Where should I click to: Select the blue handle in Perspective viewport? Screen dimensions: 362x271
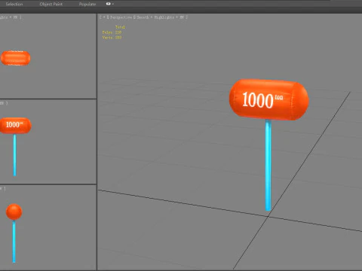268,166
